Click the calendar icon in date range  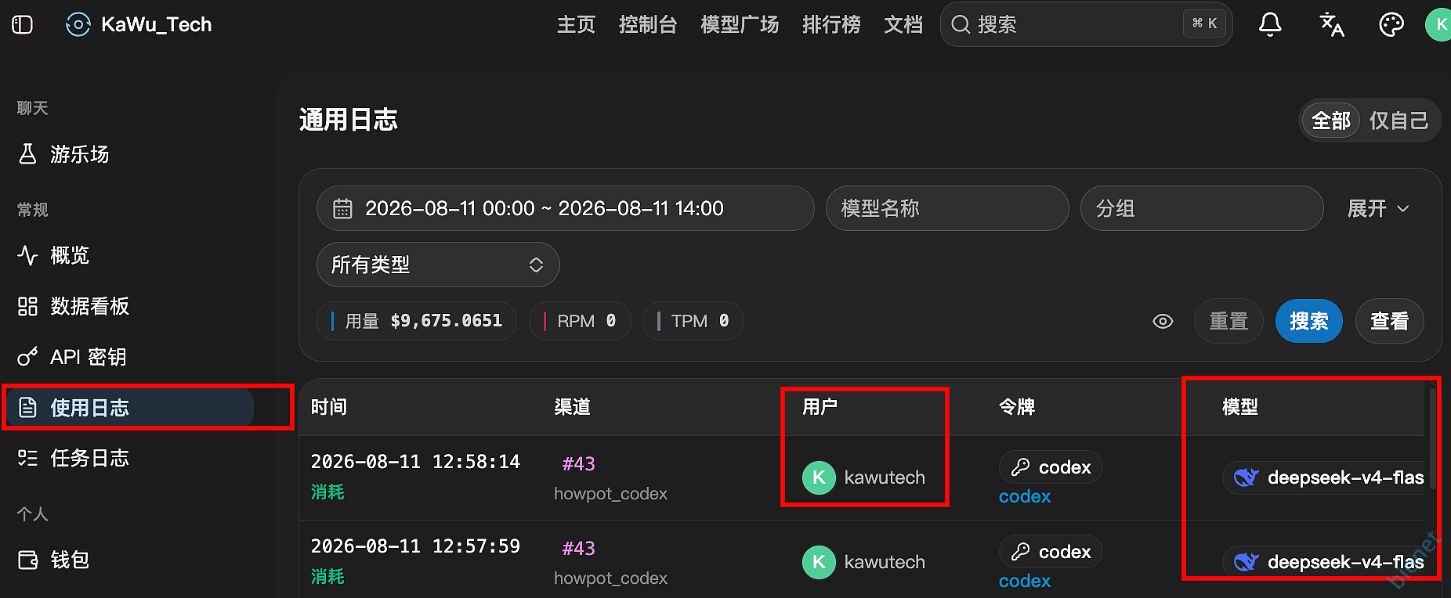[342, 209]
